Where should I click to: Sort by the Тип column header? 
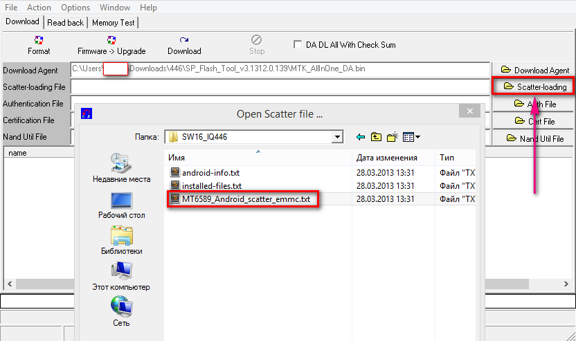pos(456,158)
